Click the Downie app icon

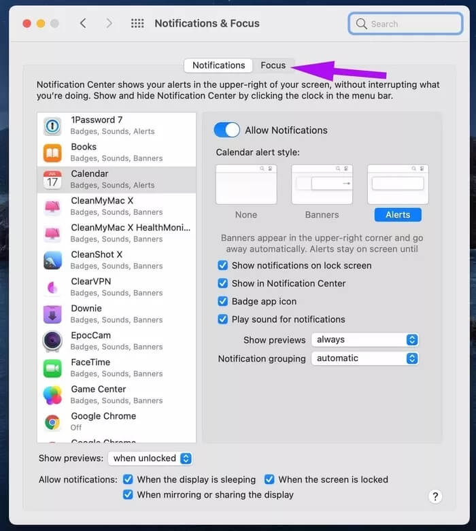(52, 314)
